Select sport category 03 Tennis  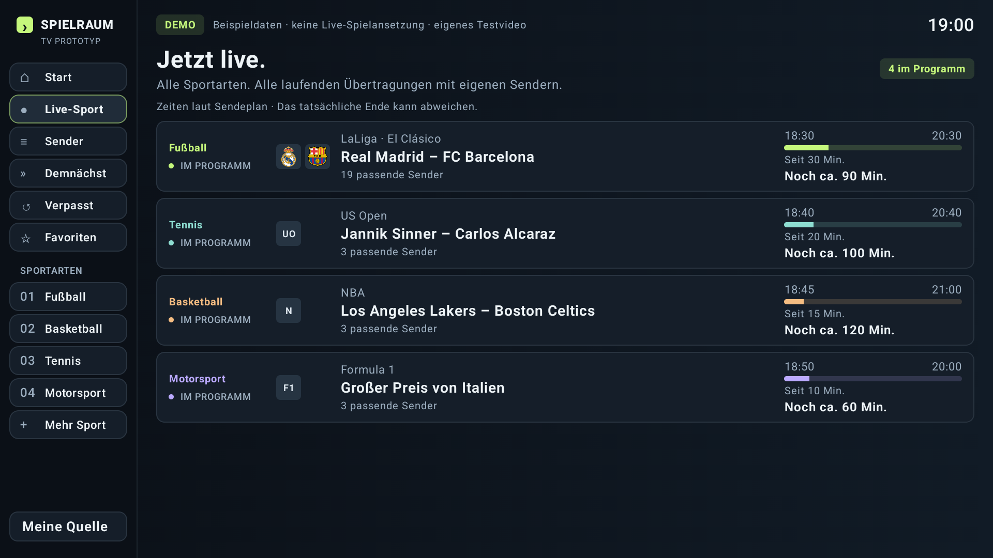click(68, 361)
